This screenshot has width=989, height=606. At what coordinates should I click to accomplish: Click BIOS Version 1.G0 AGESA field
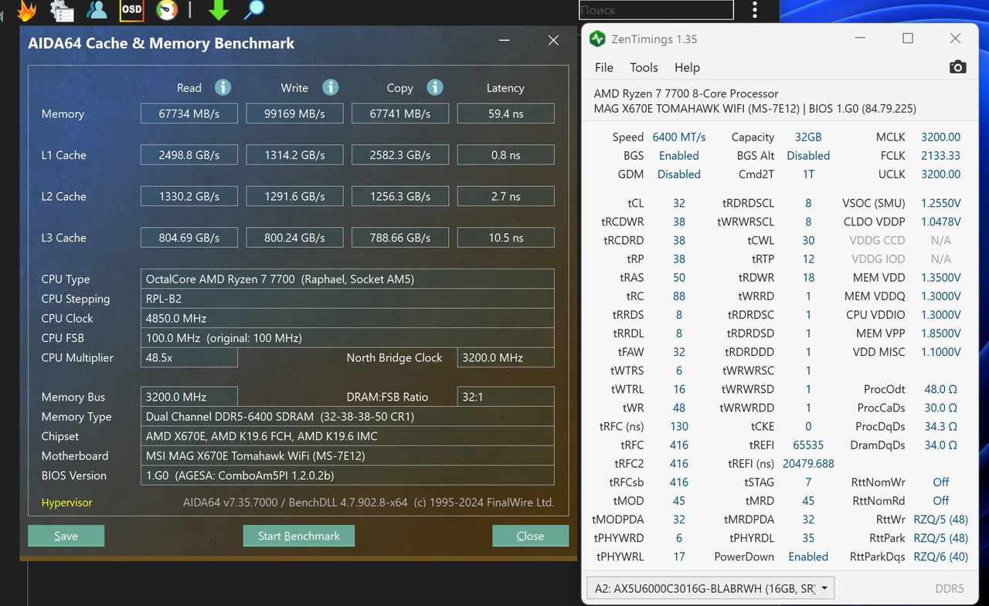348,476
